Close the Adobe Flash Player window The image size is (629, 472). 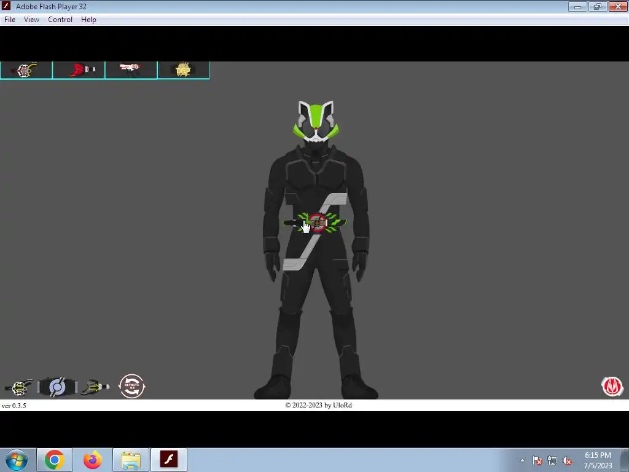tap(618, 6)
